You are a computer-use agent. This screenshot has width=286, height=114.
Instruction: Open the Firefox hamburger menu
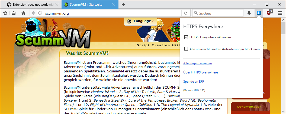click(x=280, y=13)
